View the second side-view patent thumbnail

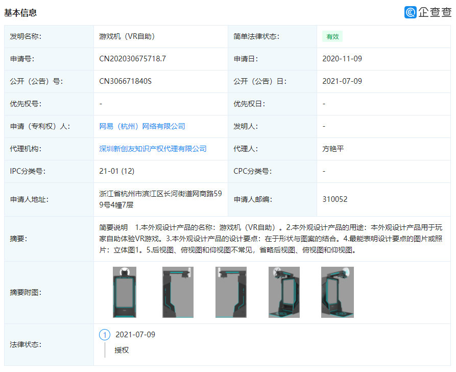point(178,292)
